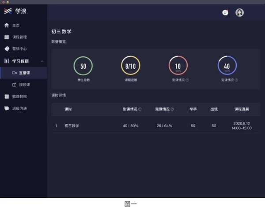Open the message notification icon in header

tap(225, 13)
